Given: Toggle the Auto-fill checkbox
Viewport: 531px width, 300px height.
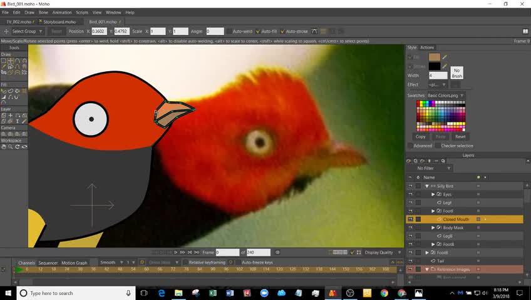Looking at the screenshot, I should point(258,31).
